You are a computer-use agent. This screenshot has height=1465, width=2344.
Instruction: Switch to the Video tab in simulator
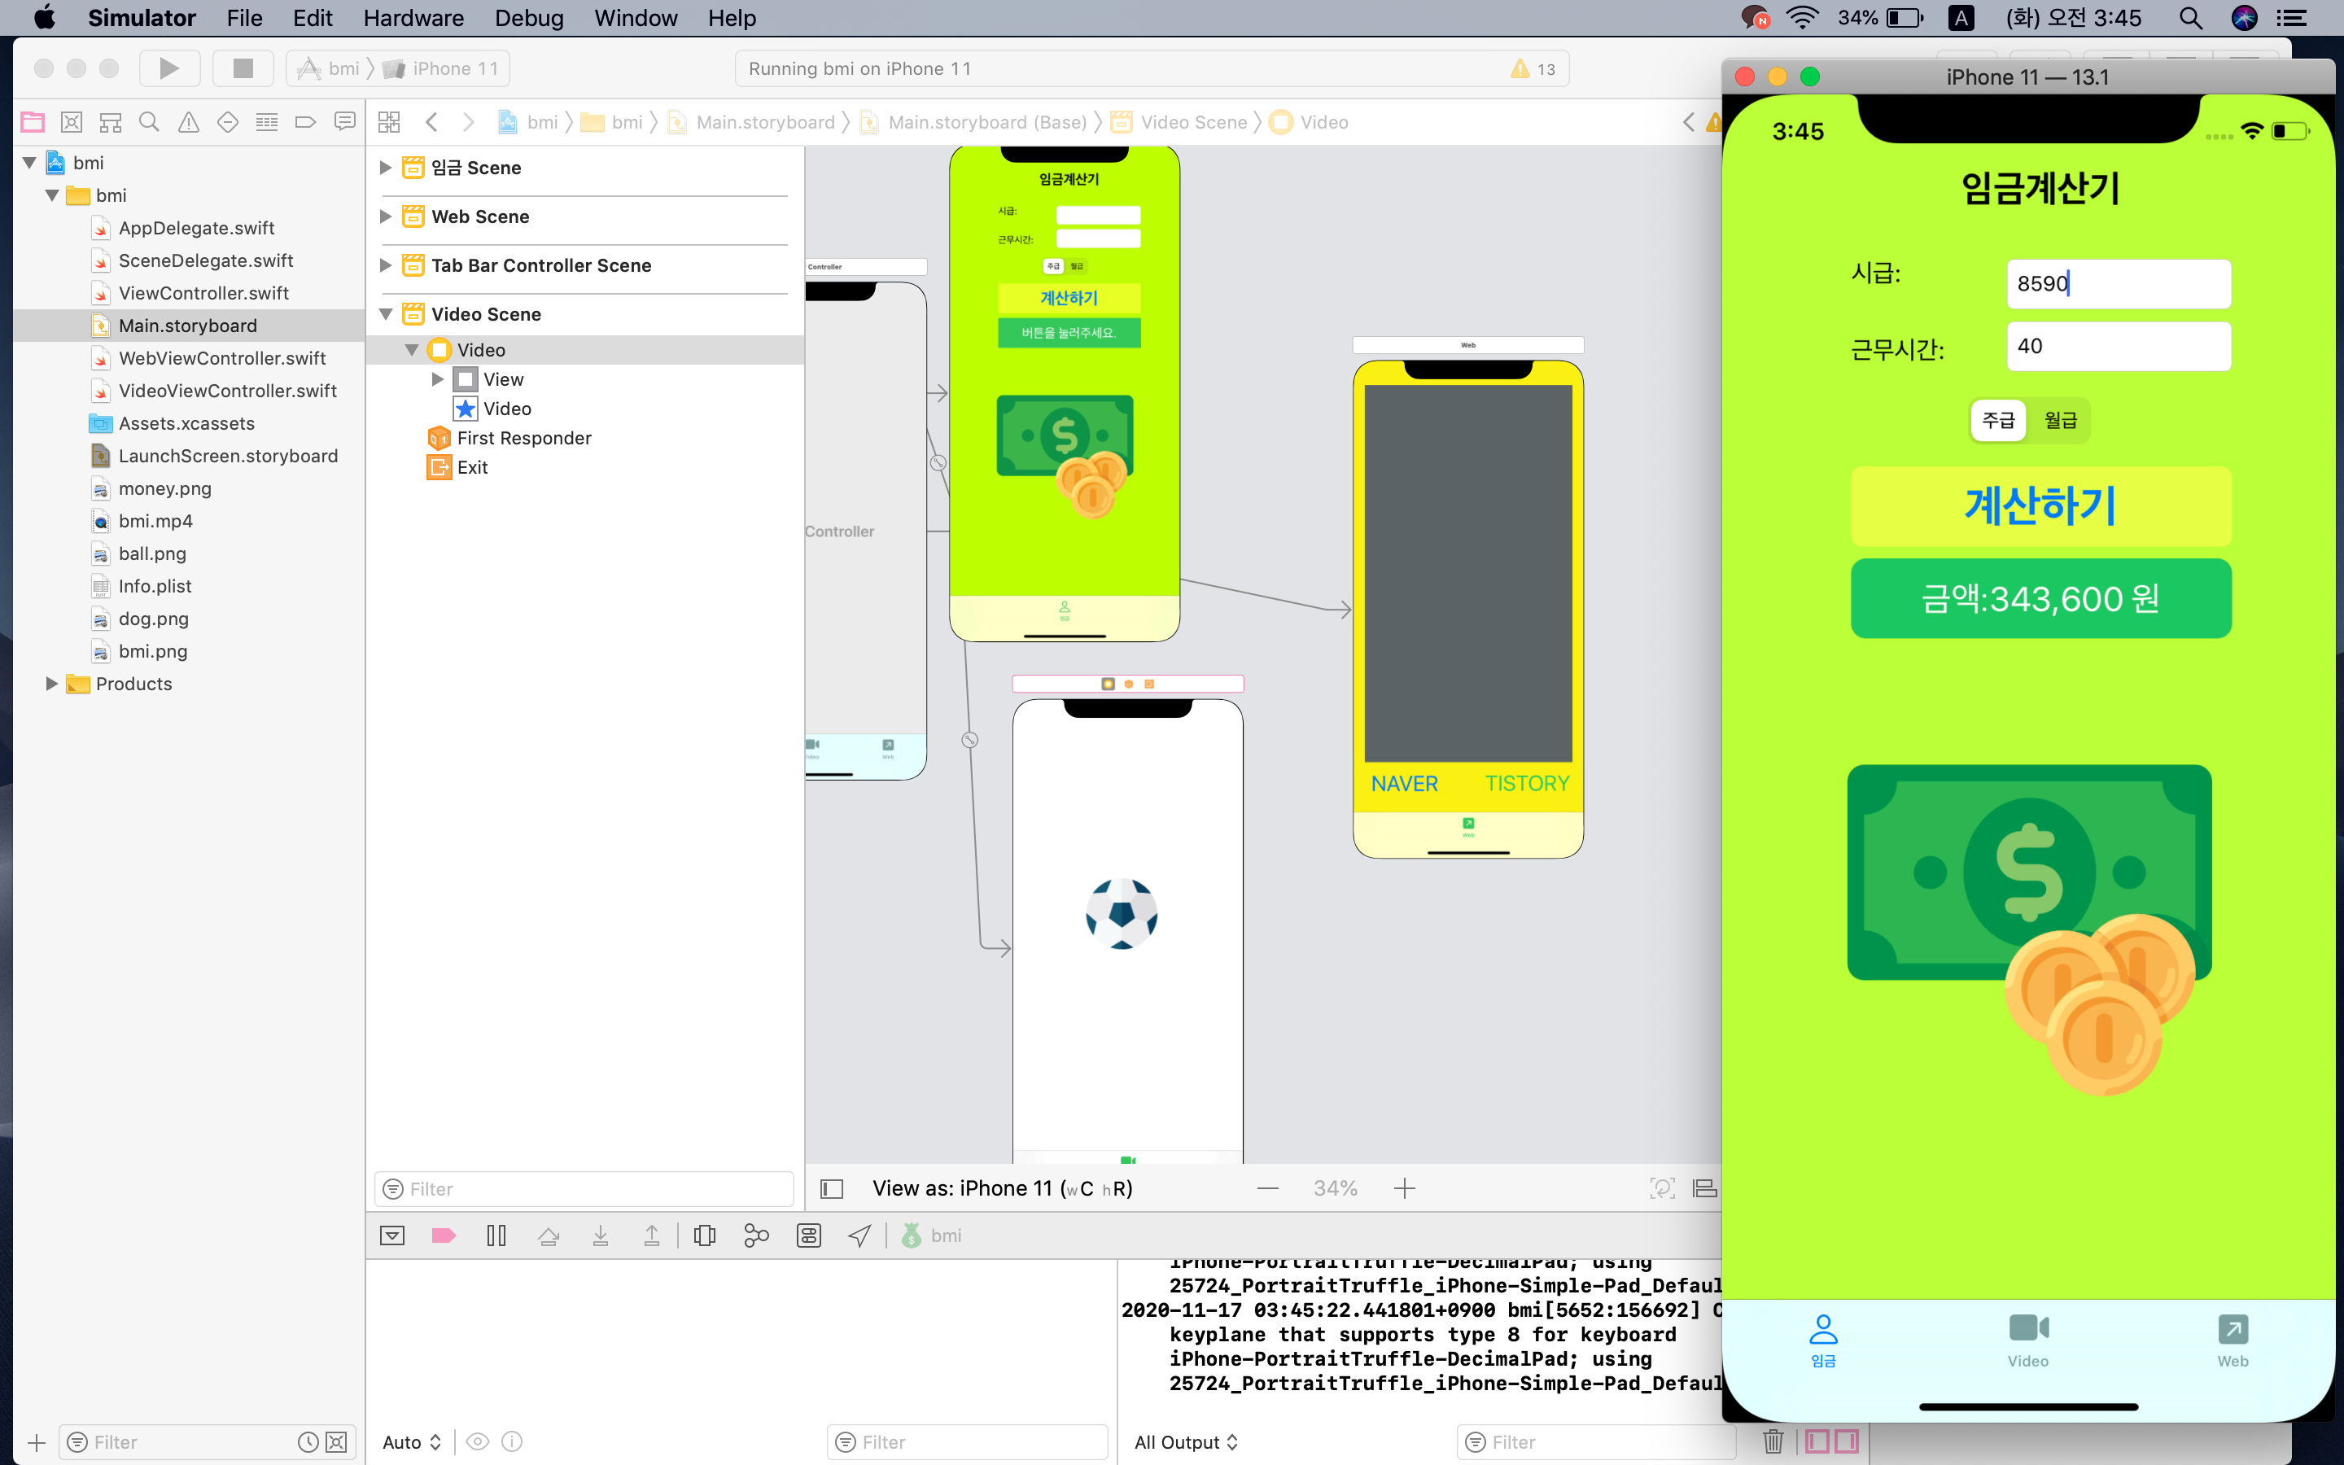pyautogui.click(x=2028, y=1341)
